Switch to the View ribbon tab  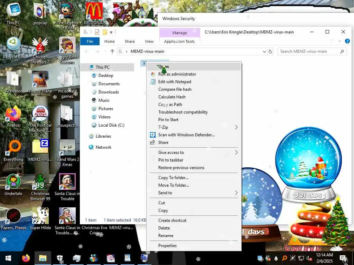pyautogui.click(x=149, y=41)
